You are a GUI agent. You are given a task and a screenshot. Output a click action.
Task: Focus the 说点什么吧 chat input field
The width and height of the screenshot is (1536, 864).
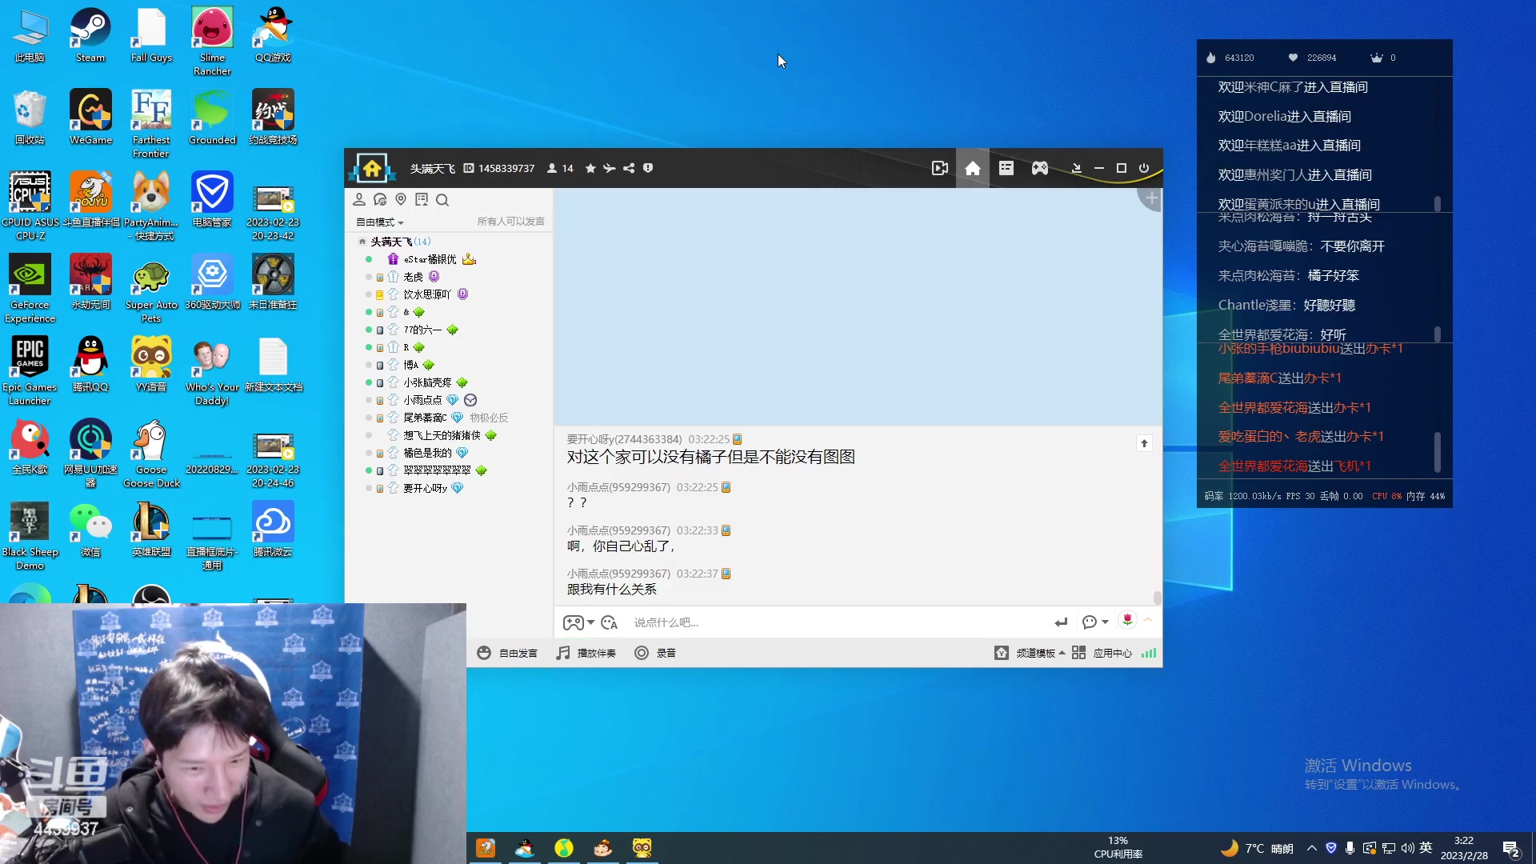836,622
